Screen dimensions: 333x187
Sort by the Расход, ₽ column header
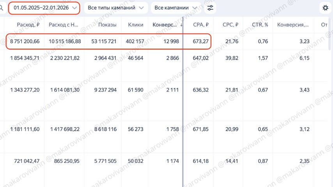coord(28,25)
